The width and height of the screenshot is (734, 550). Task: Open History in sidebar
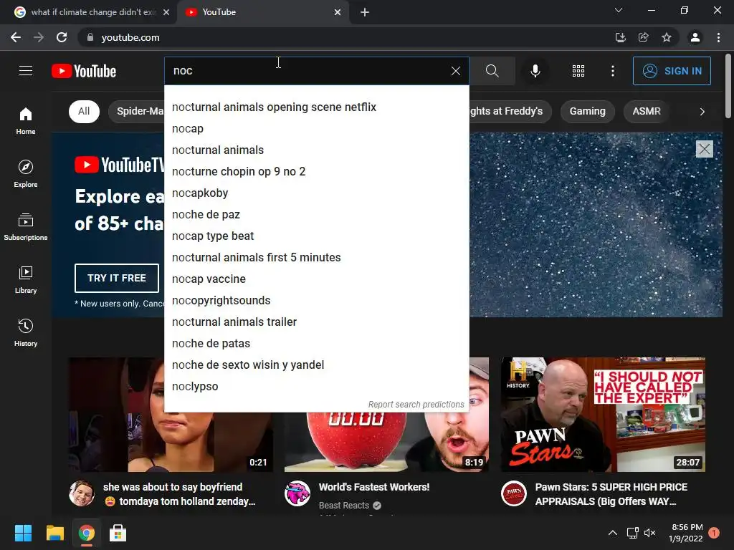pyautogui.click(x=26, y=332)
